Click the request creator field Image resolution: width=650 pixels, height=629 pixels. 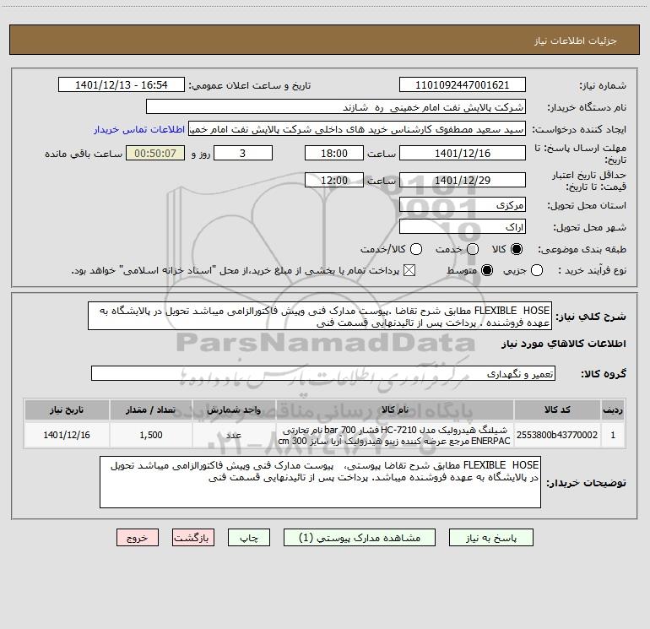357,129
